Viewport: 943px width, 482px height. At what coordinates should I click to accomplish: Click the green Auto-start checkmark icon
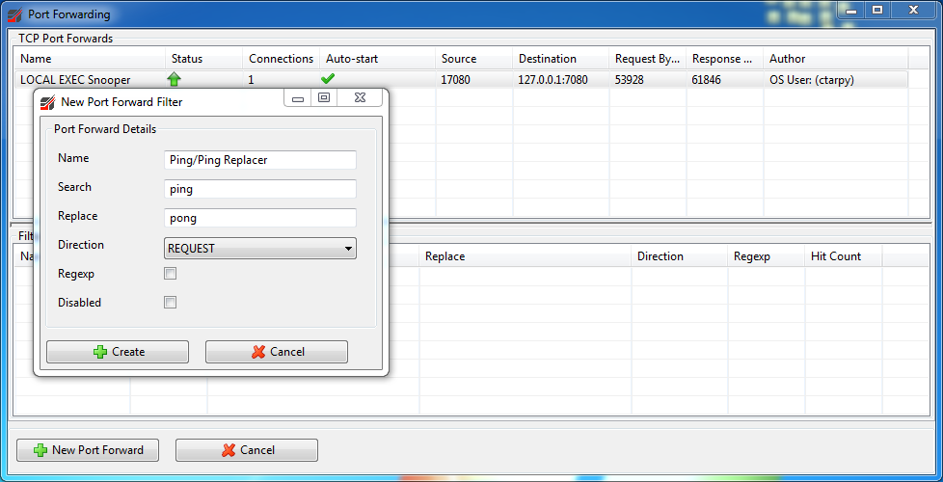[x=328, y=80]
